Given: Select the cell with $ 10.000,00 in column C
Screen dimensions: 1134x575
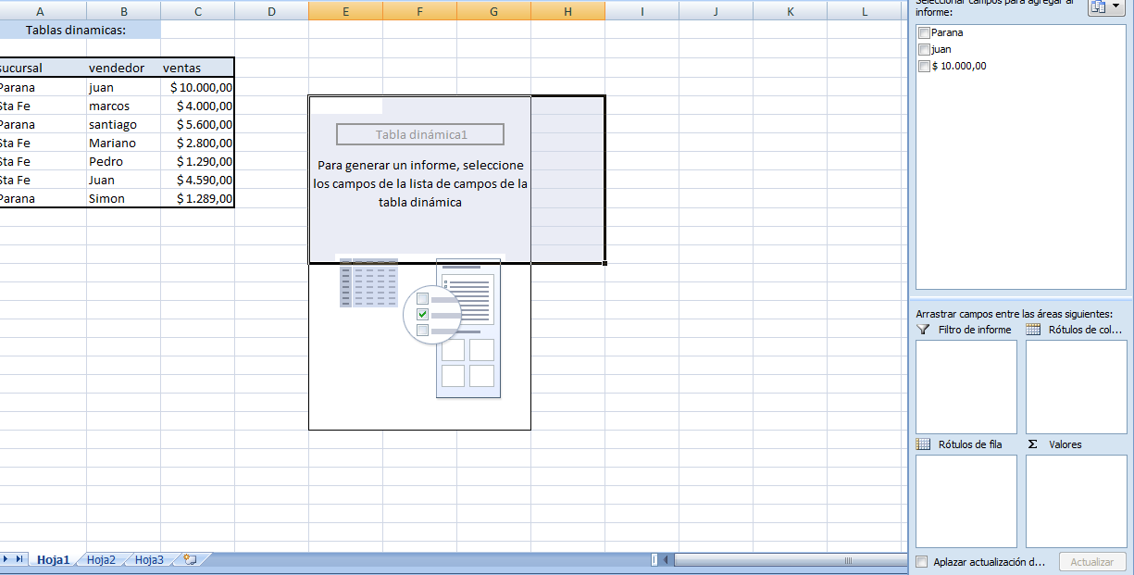Looking at the screenshot, I should [x=197, y=87].
